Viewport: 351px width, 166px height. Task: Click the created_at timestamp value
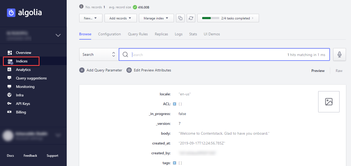202,143
